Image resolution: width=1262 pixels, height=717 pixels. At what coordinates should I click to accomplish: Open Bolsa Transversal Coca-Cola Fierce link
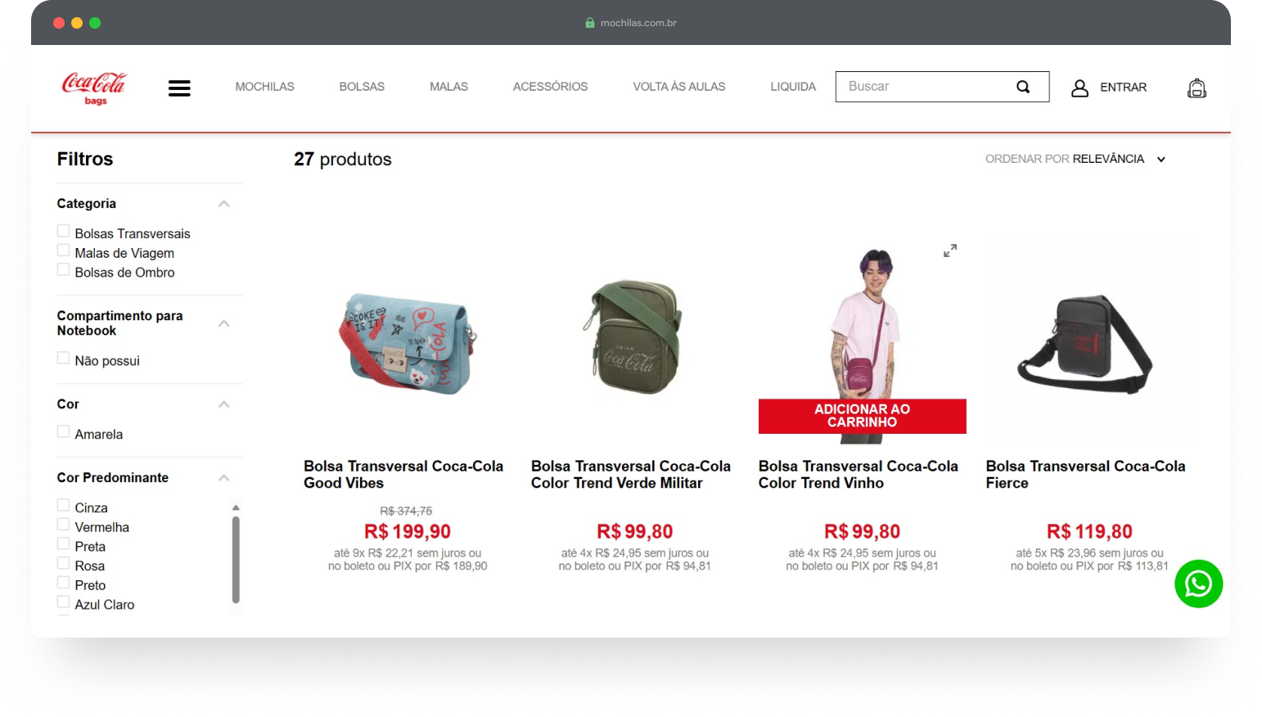click(1085, 475)
